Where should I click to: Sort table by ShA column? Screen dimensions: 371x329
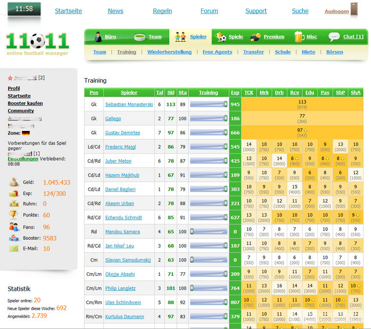(355, 93)
